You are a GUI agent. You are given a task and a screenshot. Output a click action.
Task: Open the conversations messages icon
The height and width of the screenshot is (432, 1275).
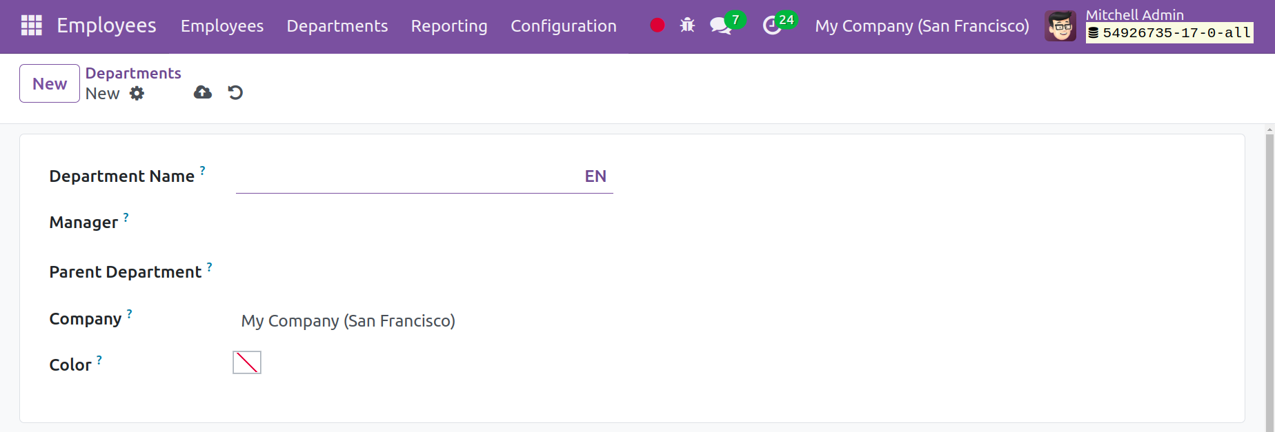(721, 26)
